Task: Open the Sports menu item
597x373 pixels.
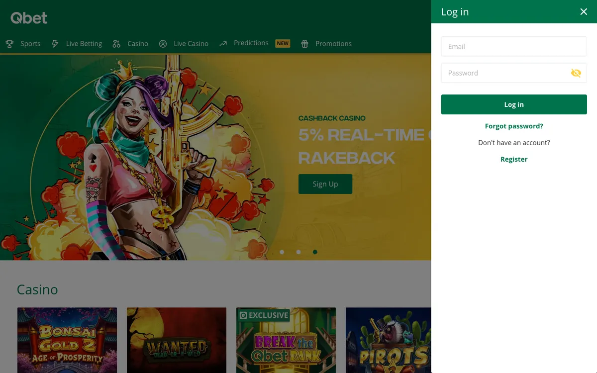Action: coord(30,44)
